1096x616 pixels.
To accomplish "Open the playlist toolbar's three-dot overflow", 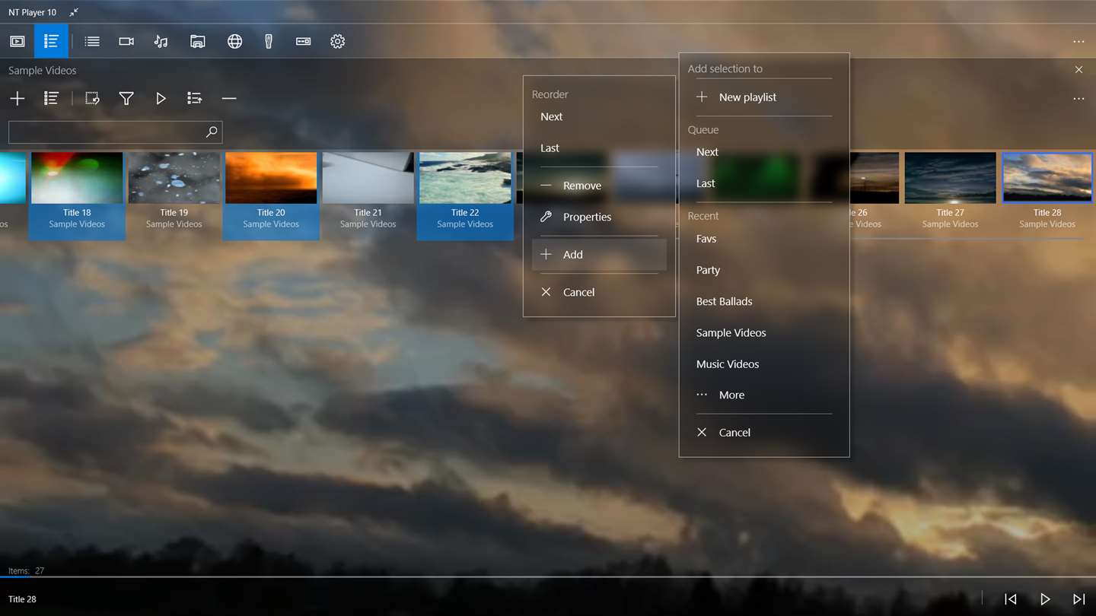I will (x=1078, y=99).
